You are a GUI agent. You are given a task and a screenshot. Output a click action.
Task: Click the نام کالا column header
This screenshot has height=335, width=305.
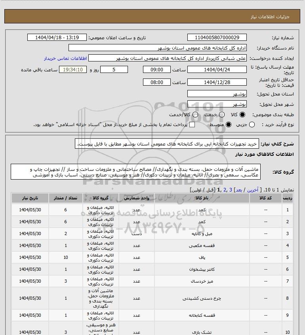click(x=202, y=198)
